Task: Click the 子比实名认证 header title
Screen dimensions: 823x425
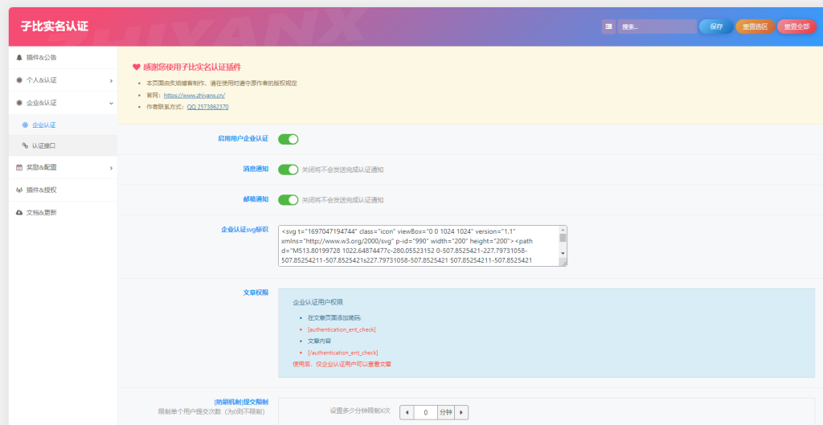Action: click(x=54, y=27)
